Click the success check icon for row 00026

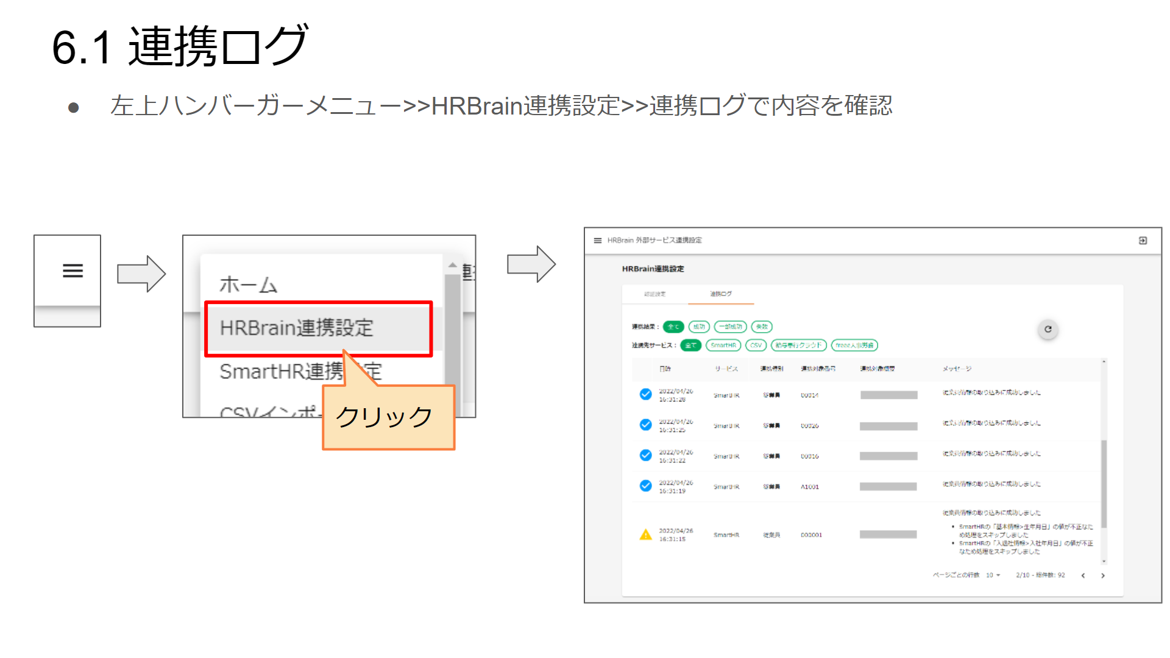(645, 425)
